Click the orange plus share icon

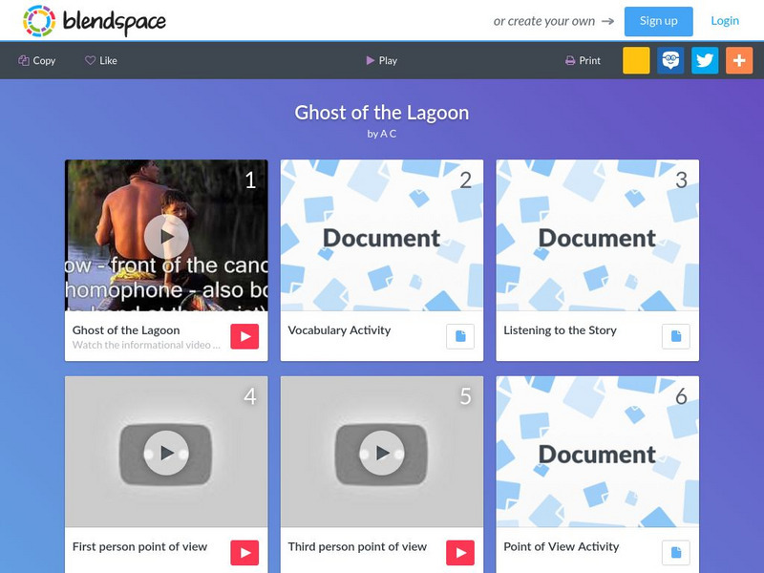tap(739, 60)
